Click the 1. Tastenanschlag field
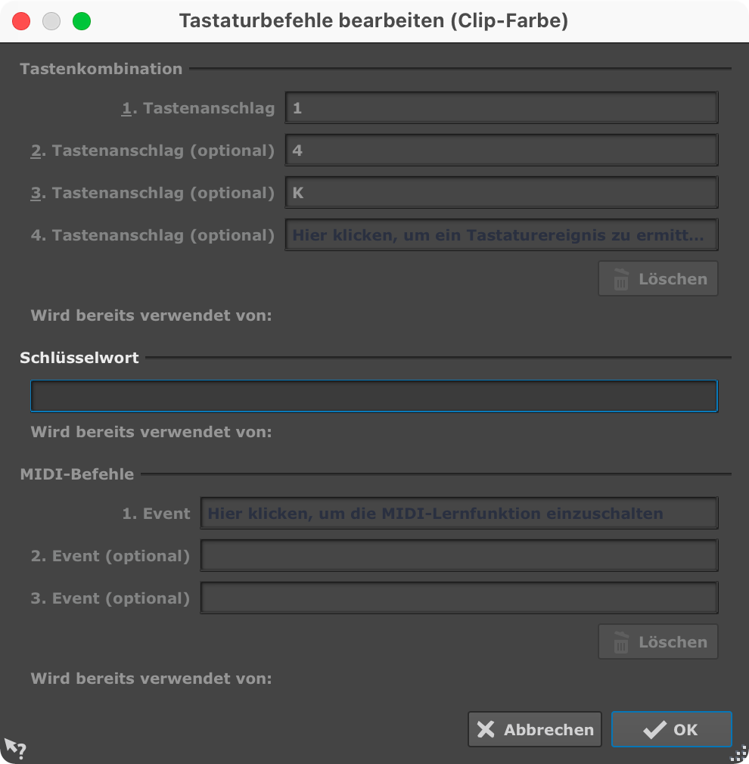The image size is (749, 764). (x=501, y=108)
